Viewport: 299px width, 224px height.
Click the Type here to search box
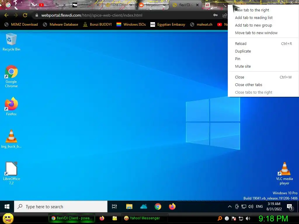click(x=61, y=206)
